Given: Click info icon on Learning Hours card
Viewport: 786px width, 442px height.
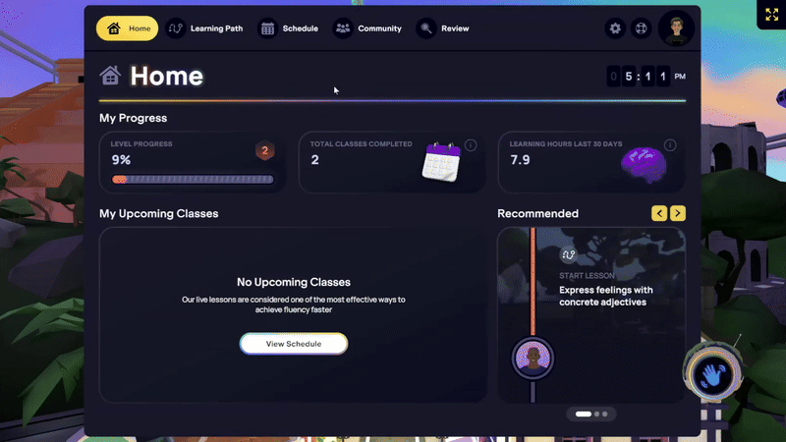Looking at the screenshot, I should 670,145.
